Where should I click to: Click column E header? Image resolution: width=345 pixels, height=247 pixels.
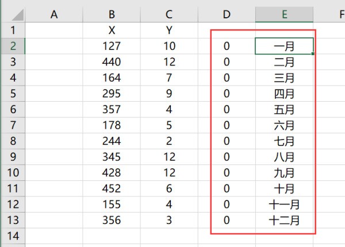pyautogui.click(x=284, y=14)
